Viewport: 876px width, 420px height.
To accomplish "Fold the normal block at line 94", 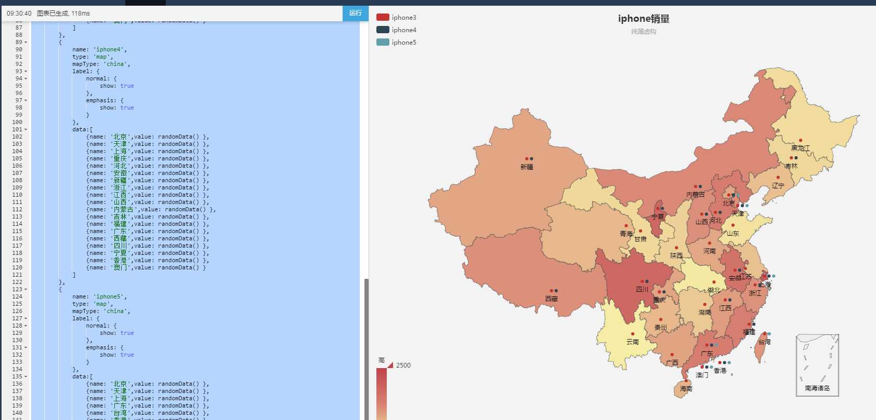I will 26,78.
